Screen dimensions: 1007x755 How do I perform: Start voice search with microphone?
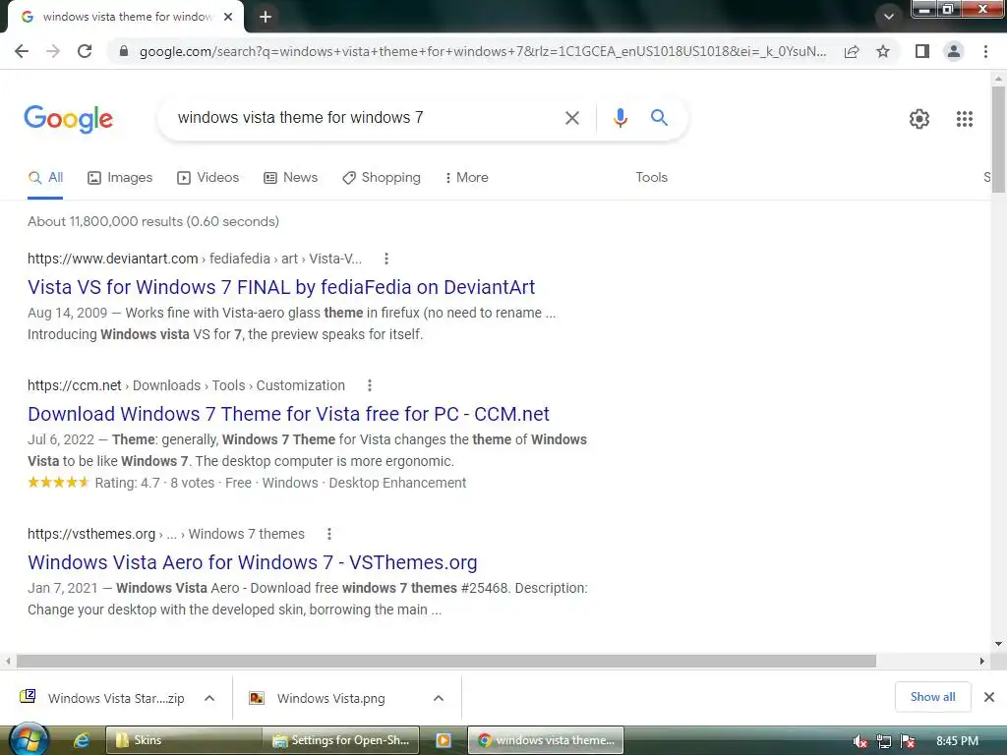(x=620, y=118)
